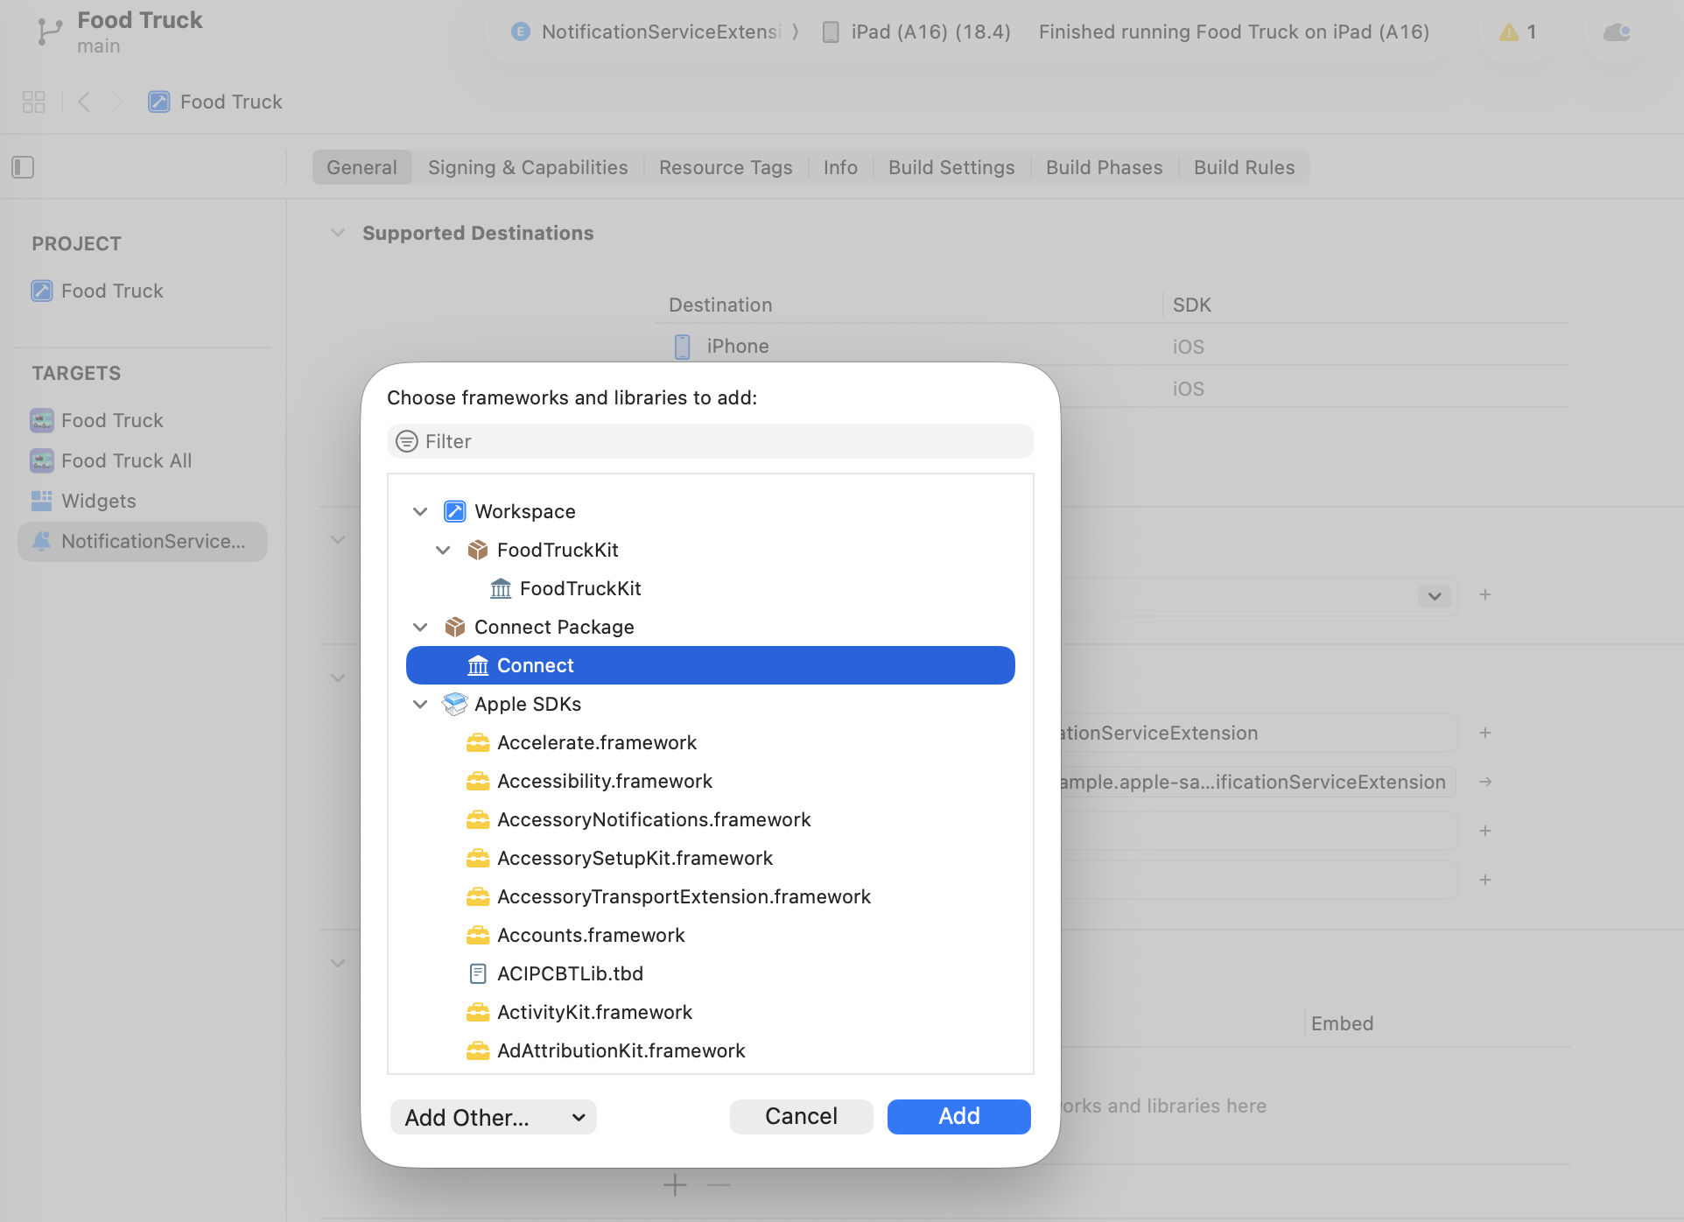Click the editor layout grid icon
This screenshot has height=1222, width=1684.
coord(33,102)
